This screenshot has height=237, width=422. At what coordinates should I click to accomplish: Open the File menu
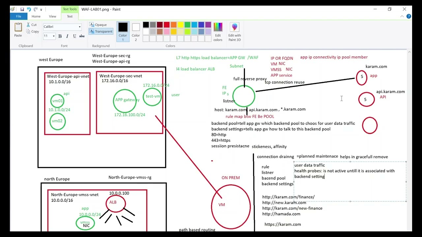click(18, 16)
